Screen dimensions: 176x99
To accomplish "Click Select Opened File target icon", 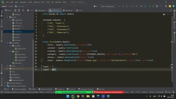I will point(15,10).
